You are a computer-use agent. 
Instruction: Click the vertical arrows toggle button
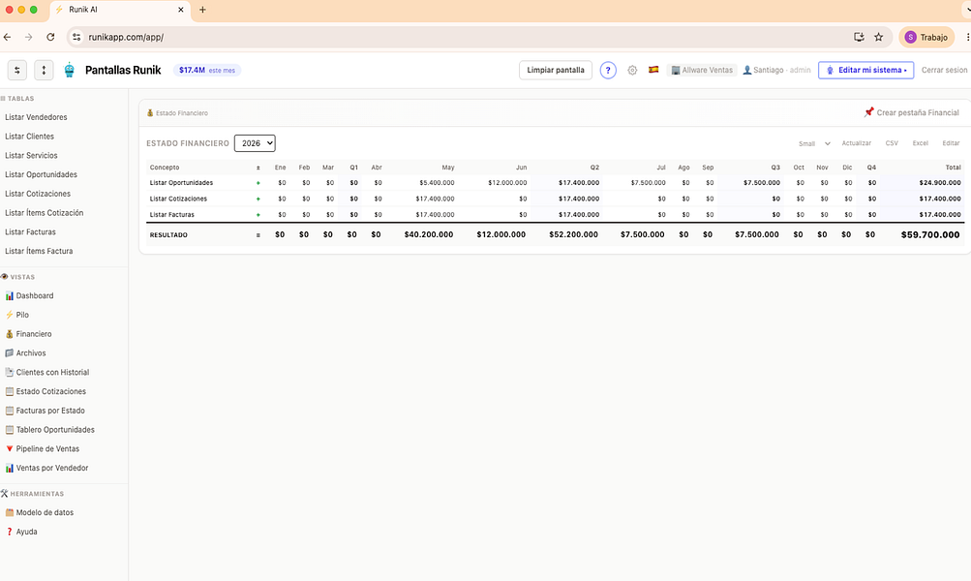pyautogui.click(x=44, y=70)
